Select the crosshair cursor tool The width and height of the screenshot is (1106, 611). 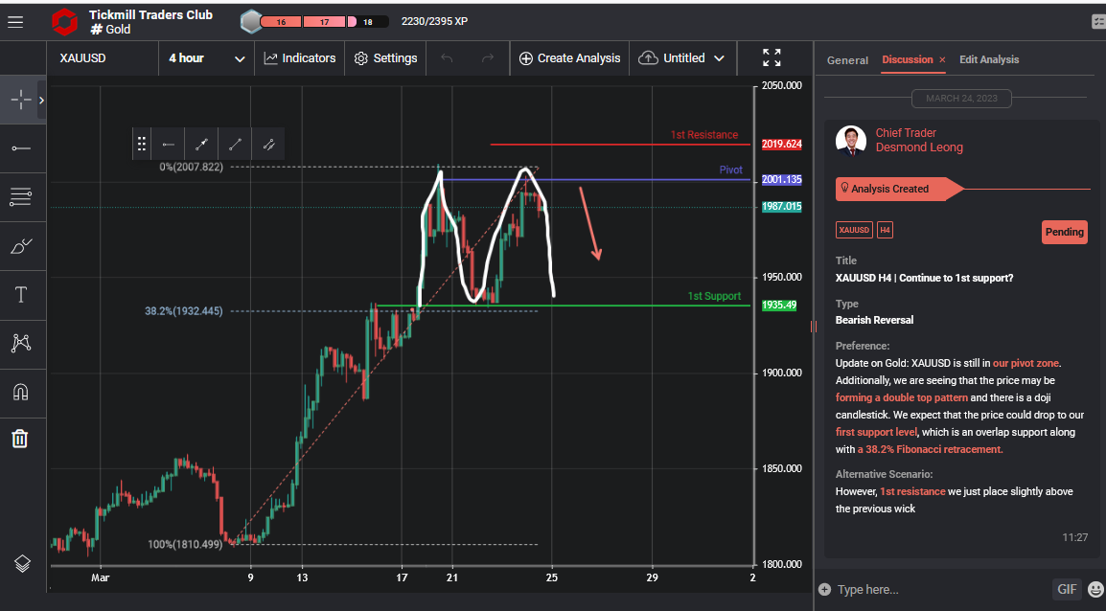[20, 100]
